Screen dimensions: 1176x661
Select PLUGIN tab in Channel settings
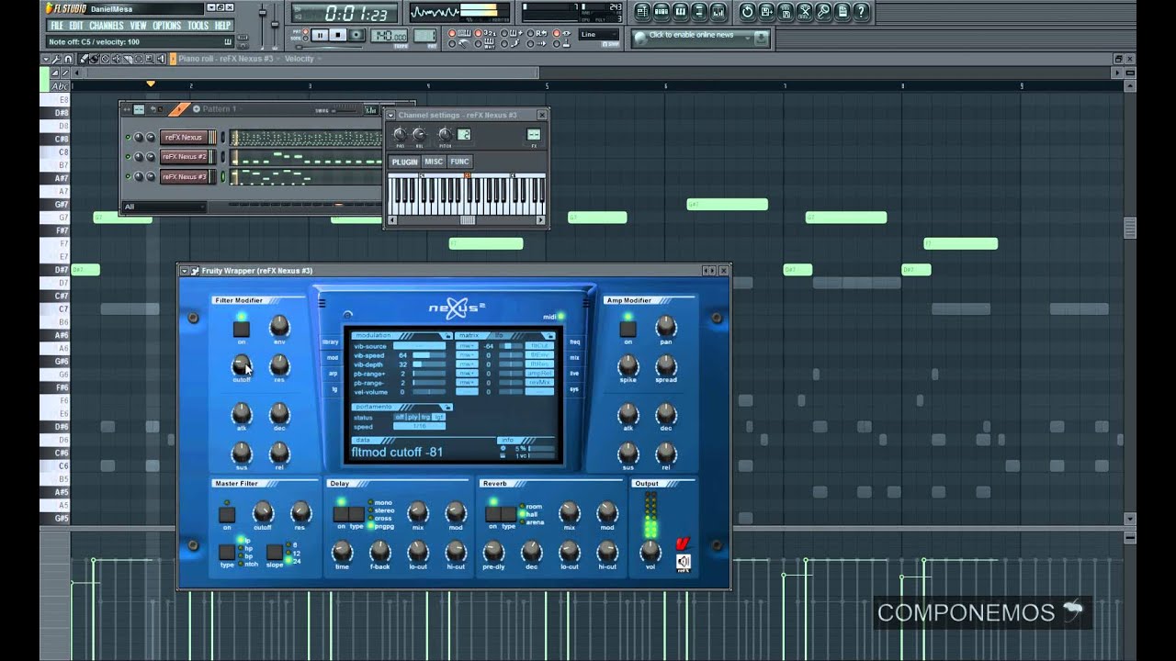[x=404, y=162]
